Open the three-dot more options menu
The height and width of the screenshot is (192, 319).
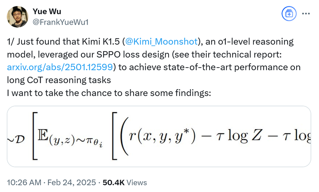[306, 14]
